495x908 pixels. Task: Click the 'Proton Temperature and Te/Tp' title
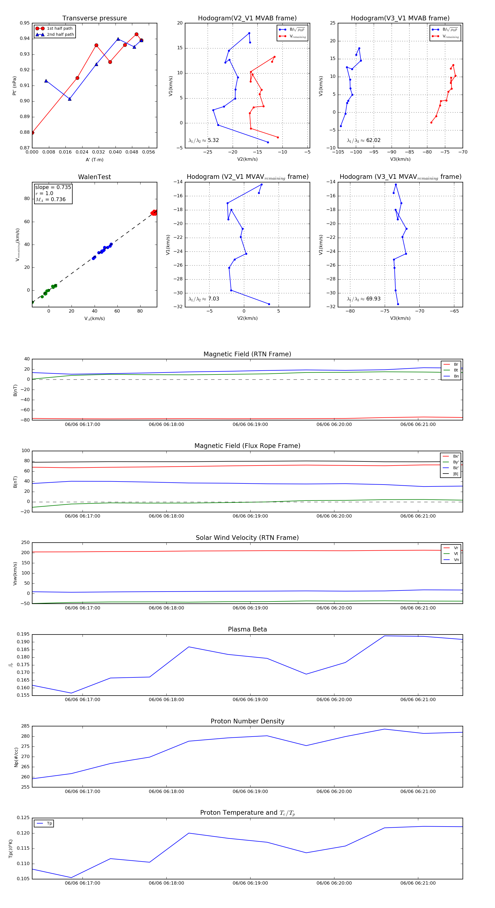tap(247, 813)
